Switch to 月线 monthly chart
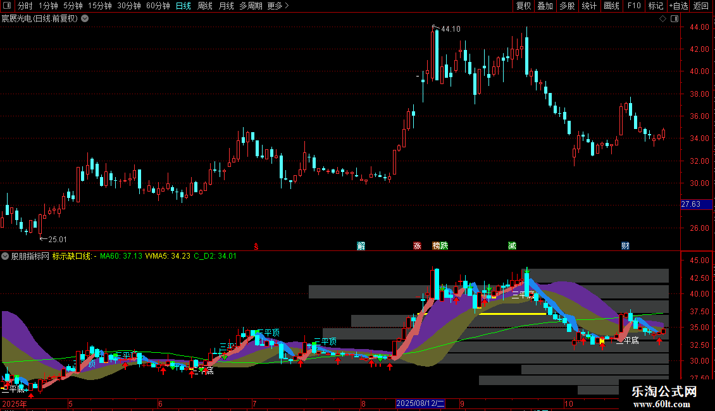Image resolution: width=715 pixels, height=411 pixels. click(x=226, y=6)
